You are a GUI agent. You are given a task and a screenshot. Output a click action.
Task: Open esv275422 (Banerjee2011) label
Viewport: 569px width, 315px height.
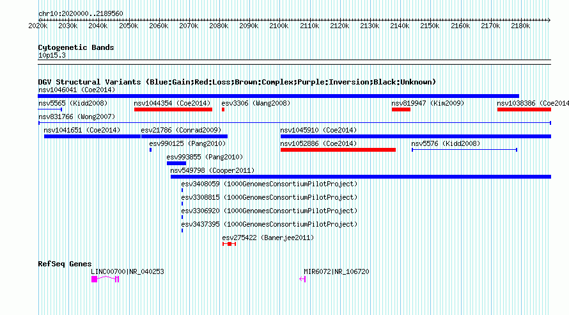click(268, 238)
